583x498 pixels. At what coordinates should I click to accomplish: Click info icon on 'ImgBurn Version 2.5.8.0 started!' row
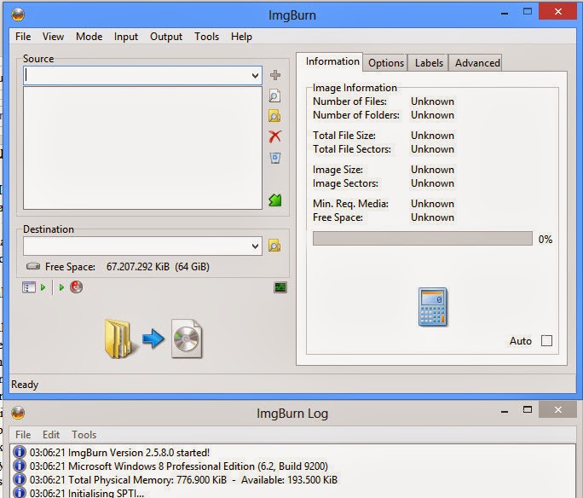20,452
